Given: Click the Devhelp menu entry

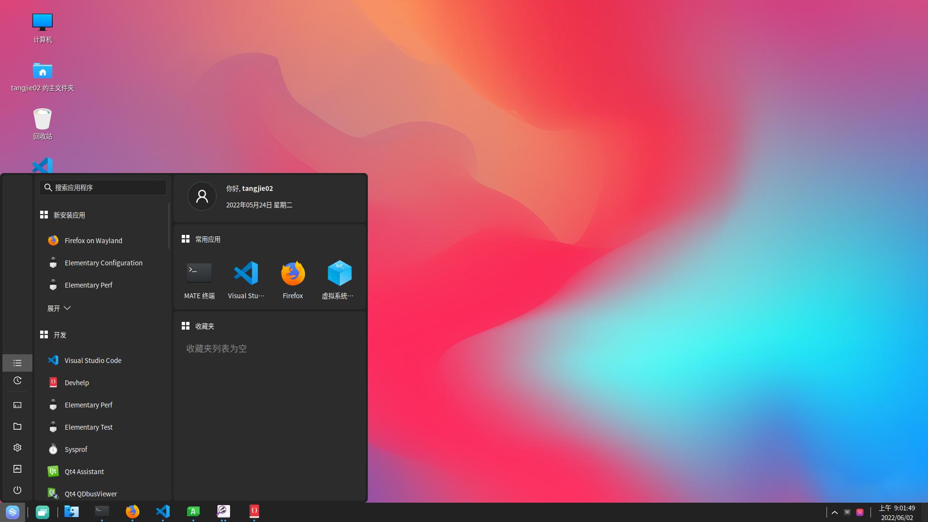Looking at the screenshot, I should click(x=76, y=383).
